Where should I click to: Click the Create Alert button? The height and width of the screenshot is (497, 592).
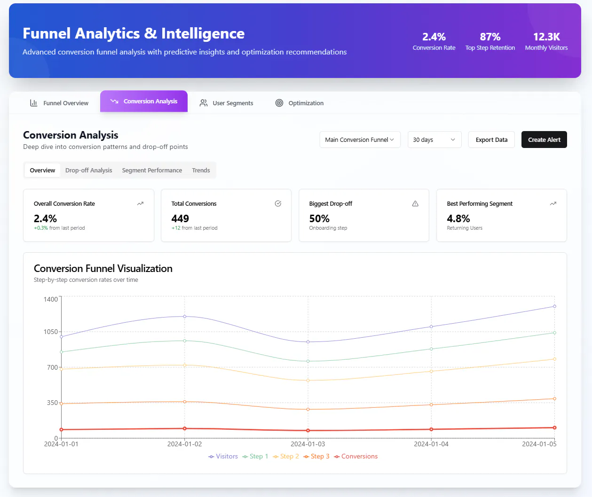pos(544,140)
